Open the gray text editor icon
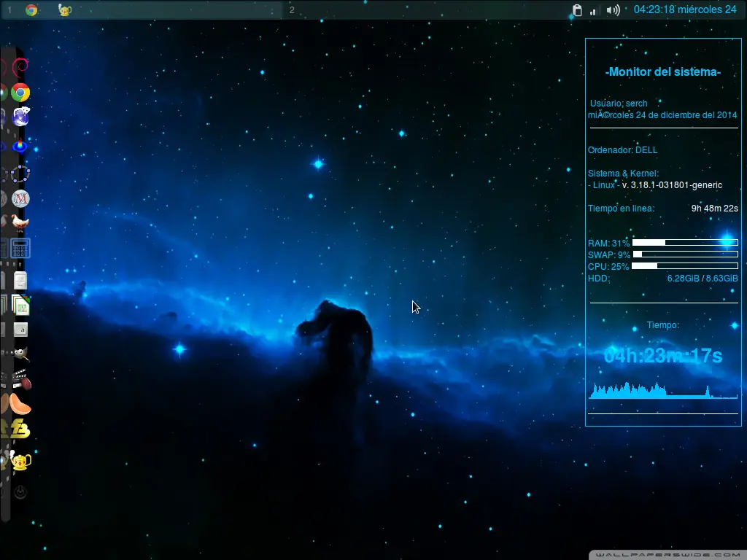The width and height of the screenshot is (747, 560). (x=20, y=329)
